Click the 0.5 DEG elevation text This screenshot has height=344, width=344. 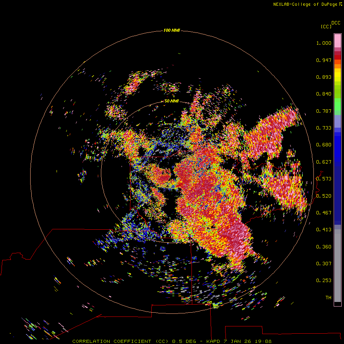(x=184, y=341)
